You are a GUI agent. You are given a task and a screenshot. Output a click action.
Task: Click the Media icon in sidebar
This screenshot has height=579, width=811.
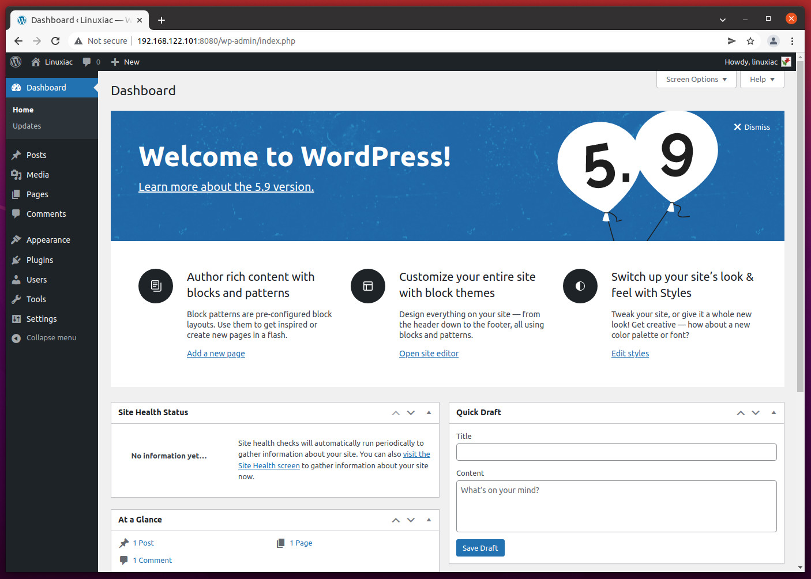(x=16, y=175)
